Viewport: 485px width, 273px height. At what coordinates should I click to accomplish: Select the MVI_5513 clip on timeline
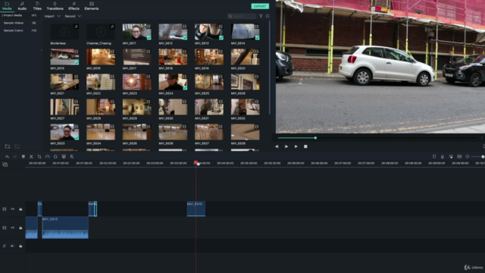pyautogui.click(x=65, y=227)
